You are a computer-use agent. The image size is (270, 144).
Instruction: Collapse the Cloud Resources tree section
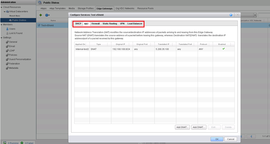tap(2, 7)
